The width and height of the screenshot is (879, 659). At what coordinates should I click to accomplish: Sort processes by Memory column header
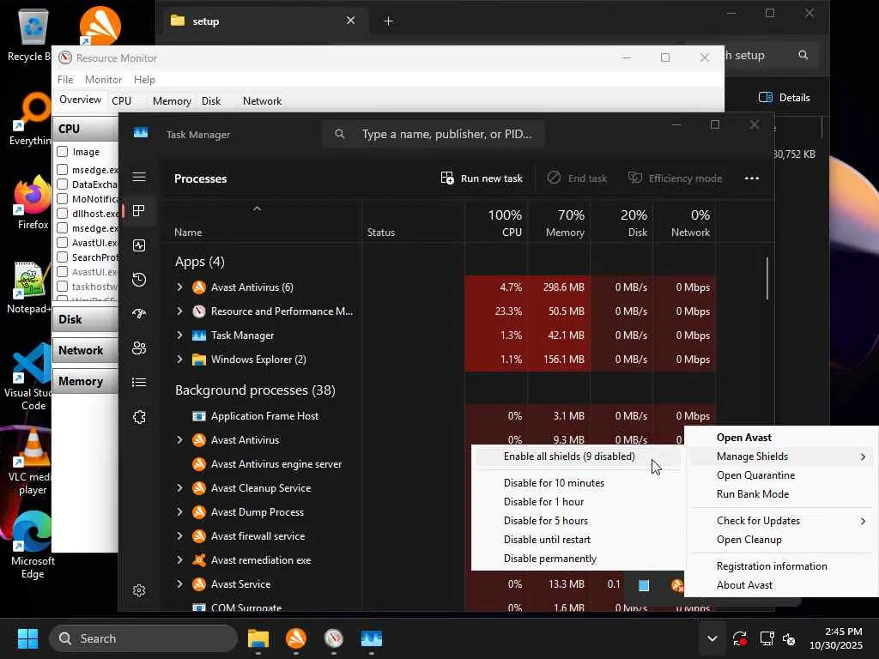click(x=559, y=222)
